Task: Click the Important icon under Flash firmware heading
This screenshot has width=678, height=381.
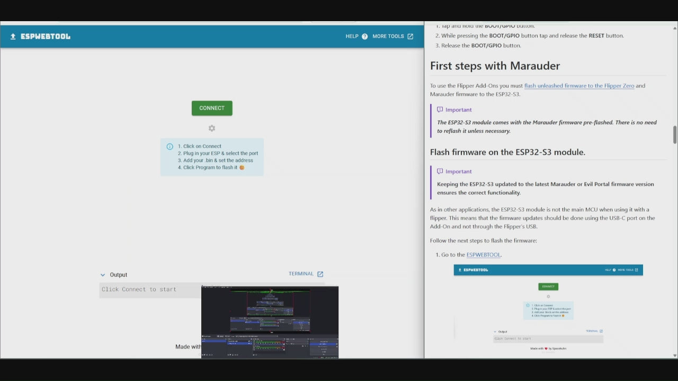Action: 440,171
